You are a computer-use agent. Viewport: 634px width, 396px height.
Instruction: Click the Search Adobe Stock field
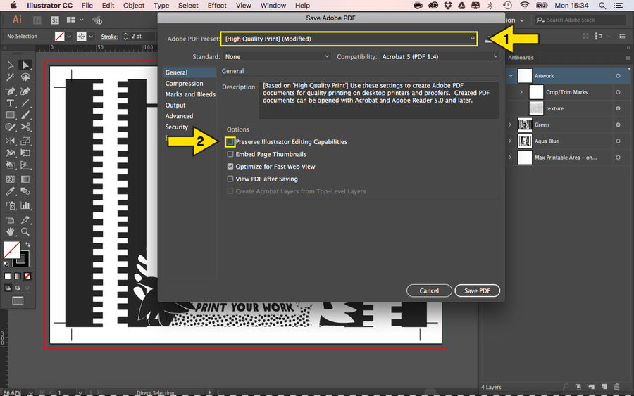580,20
